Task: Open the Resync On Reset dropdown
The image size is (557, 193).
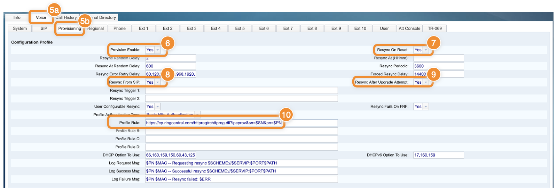Action: tap(421, 50)
